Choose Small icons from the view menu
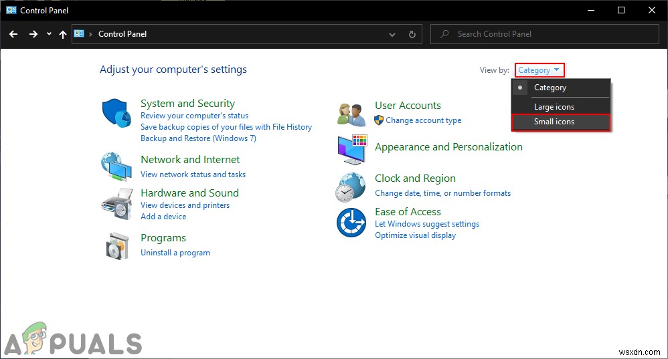Image resolution: width=668 pixels, height=359 pixels. pos(554,122)
